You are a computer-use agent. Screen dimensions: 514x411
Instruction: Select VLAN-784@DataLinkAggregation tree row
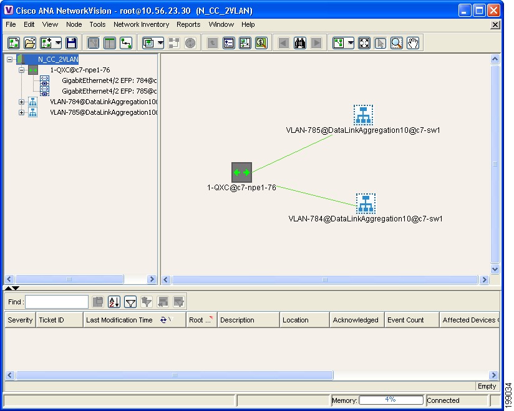click(104, 102)
